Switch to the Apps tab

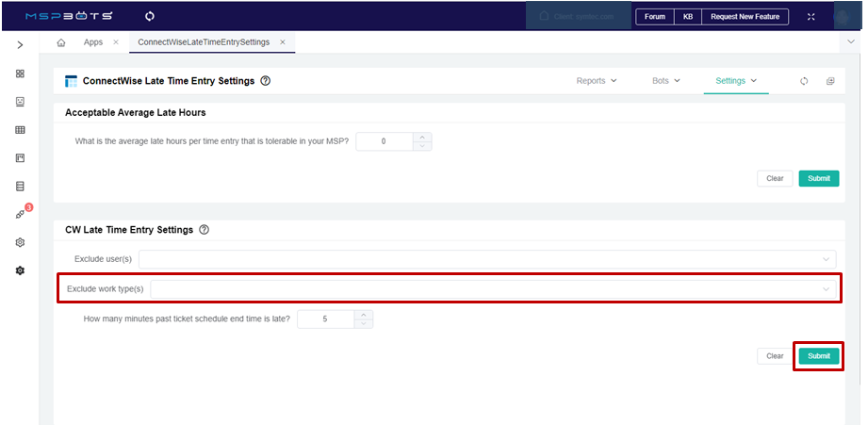pyautogui.click(x=93, y=42)
